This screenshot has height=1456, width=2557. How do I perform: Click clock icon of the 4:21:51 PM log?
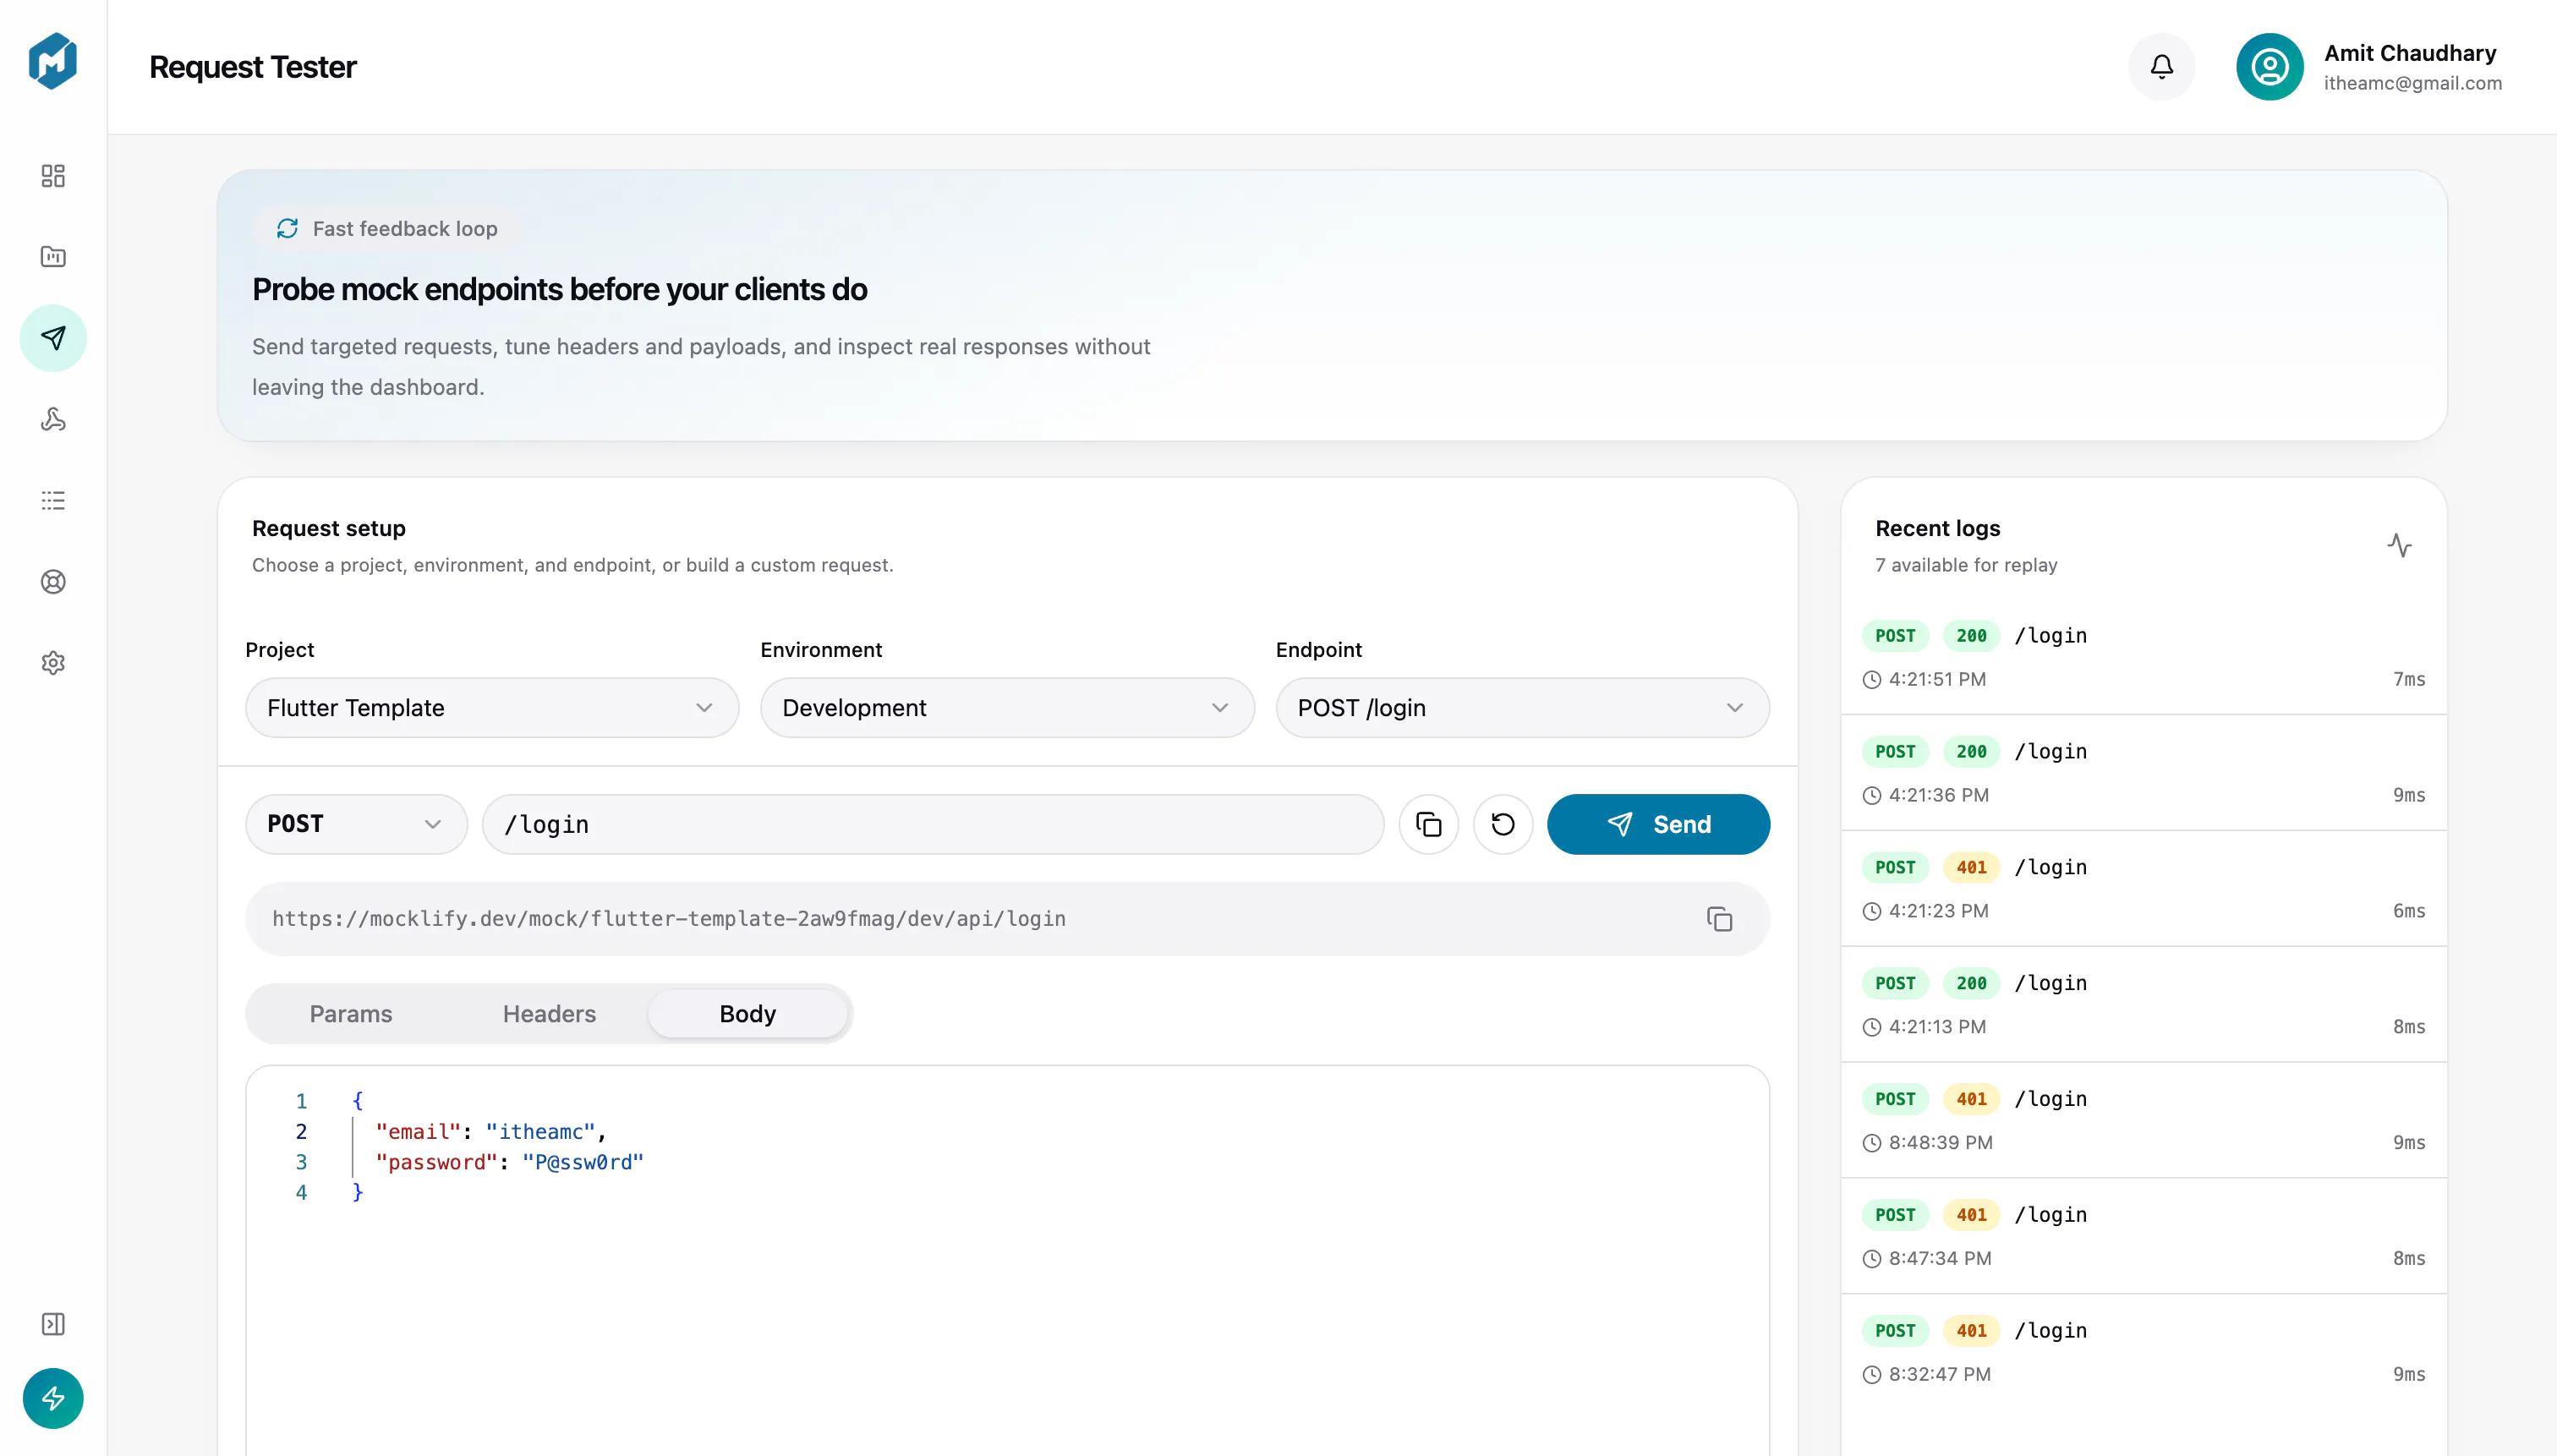1871,680
